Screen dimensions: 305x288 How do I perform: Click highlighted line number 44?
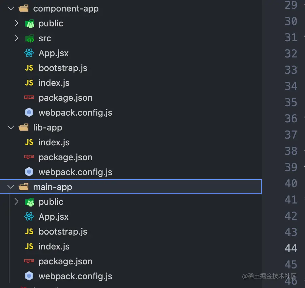pyautogui.click(x=291, y=248)
